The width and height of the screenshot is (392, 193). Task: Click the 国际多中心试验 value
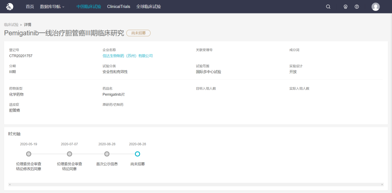click(208, 72)
